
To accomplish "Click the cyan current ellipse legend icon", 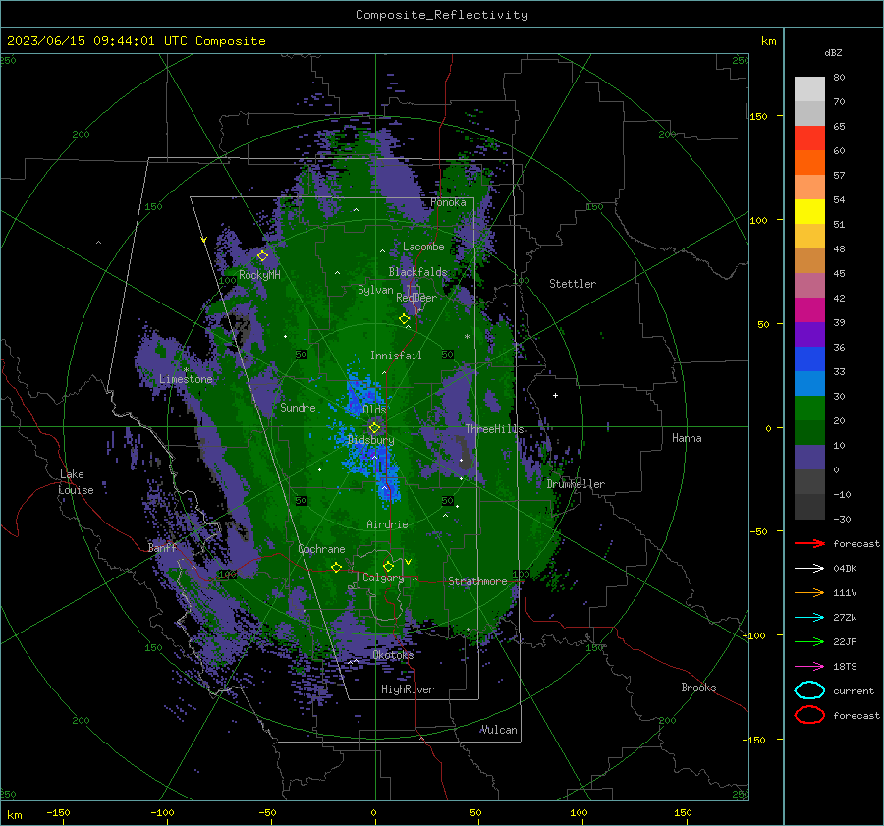I will tap(809, 690).
